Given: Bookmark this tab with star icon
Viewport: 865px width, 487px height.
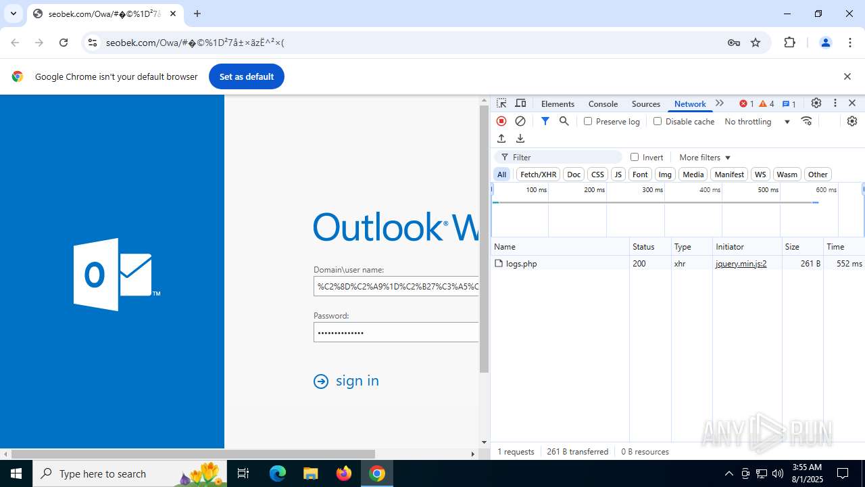Looking at the screenshot, I should tap(756, 43).
